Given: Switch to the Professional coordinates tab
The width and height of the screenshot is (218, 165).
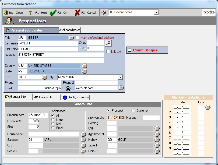Looking at the screenshot, I should tap(69, 30).
